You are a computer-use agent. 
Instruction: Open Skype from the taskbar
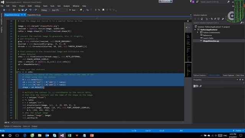pos(54,135)
